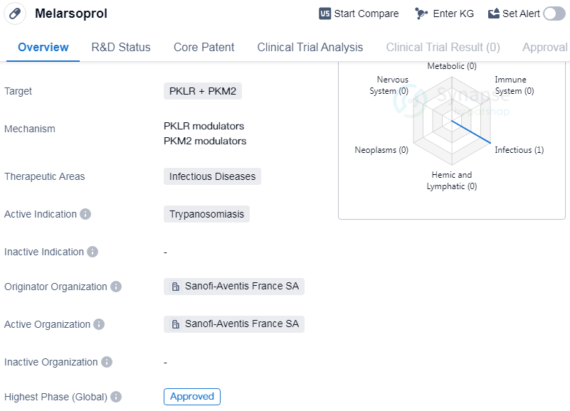This screenshot has width=570, height=411.
Task: Click the PKLR + PKM2 target tag
Action: pyautogui.click(x=203, y=91)
